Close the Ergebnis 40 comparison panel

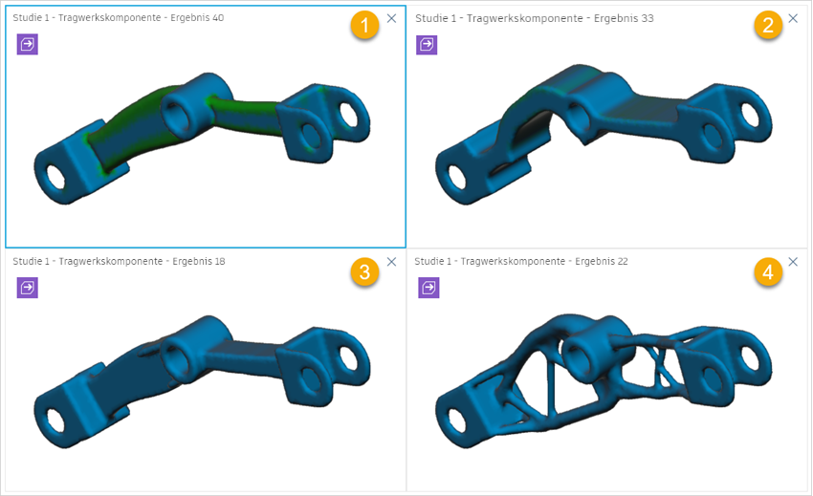click(x=391, y=18)
